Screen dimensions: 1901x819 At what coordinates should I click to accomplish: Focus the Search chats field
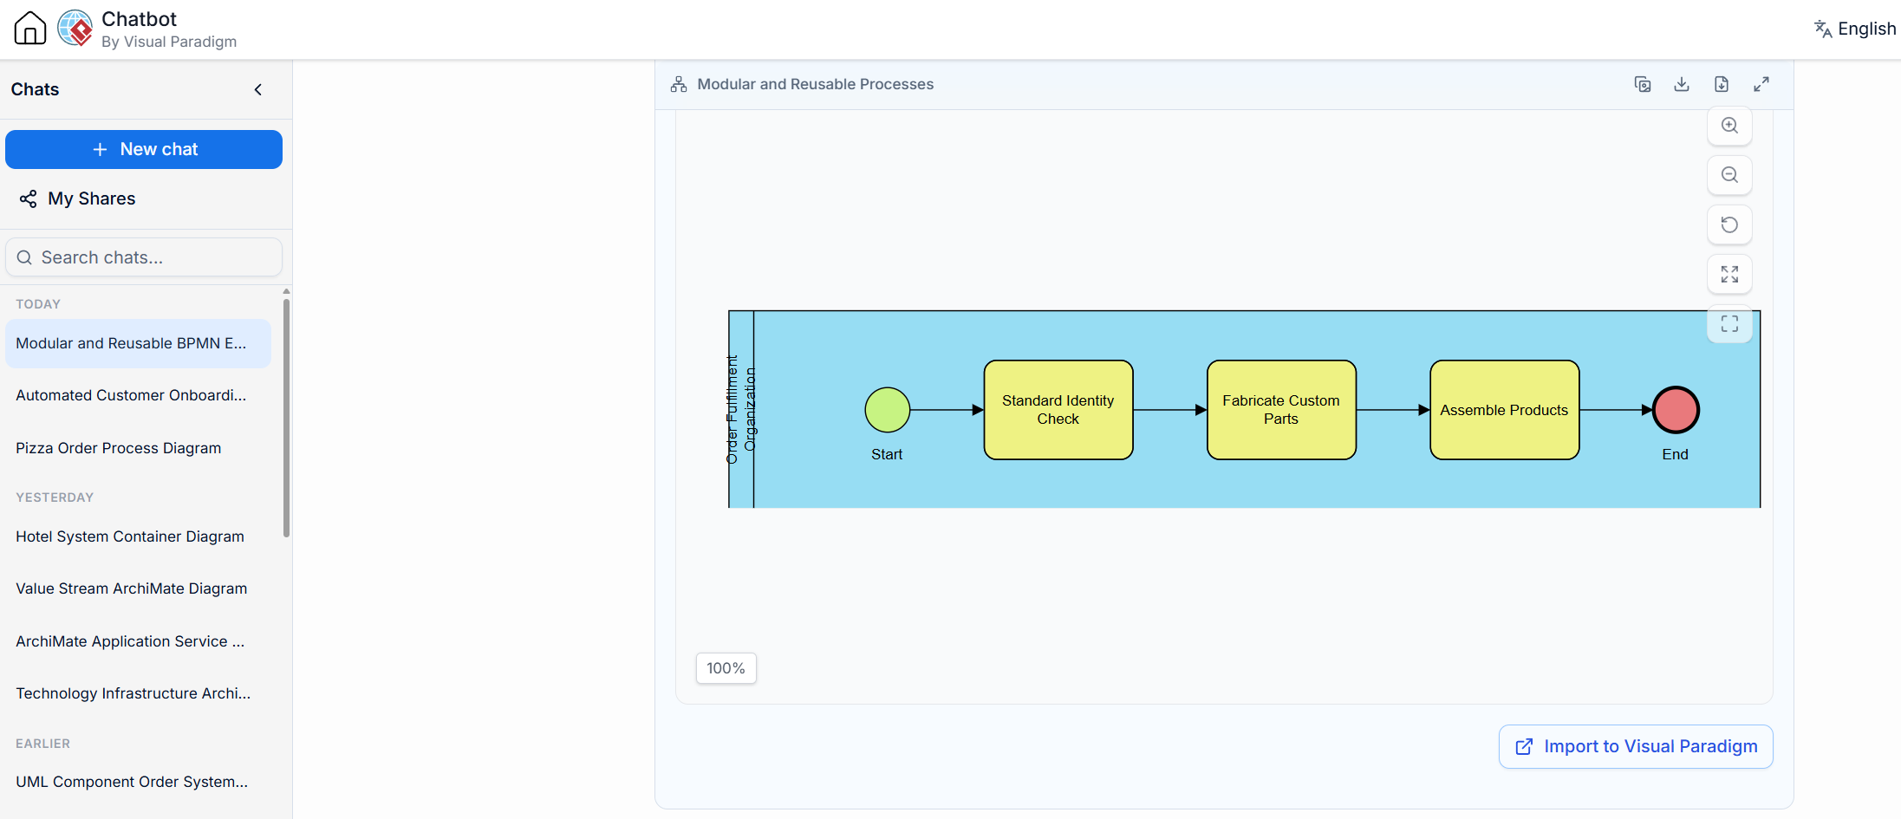point(144,257)
